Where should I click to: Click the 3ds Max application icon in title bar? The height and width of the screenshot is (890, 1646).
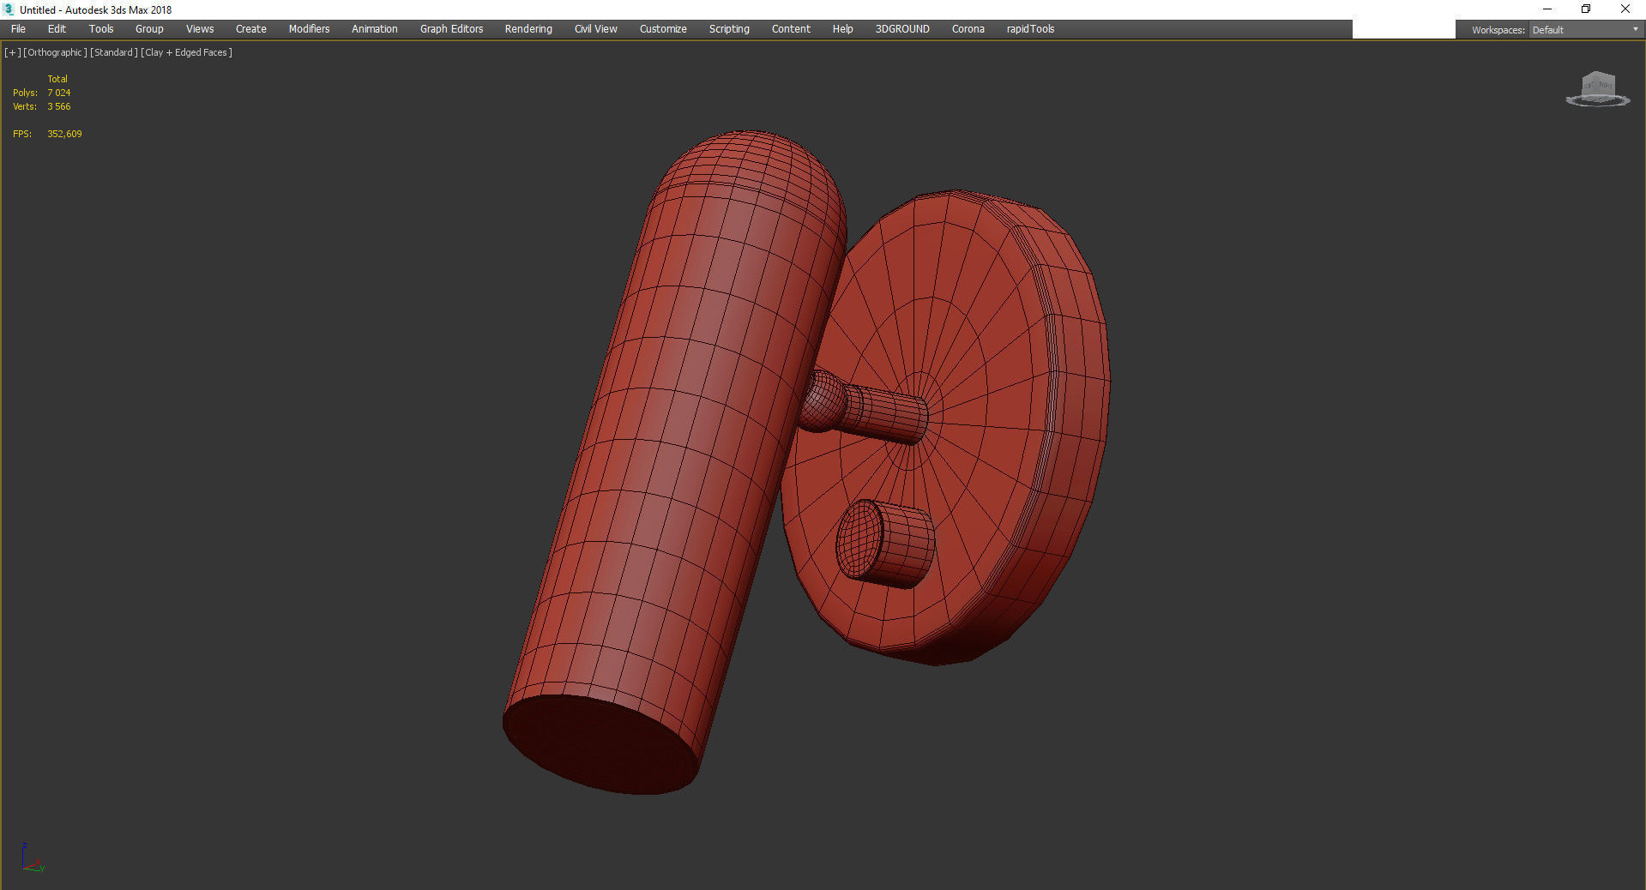pos(9,9)
